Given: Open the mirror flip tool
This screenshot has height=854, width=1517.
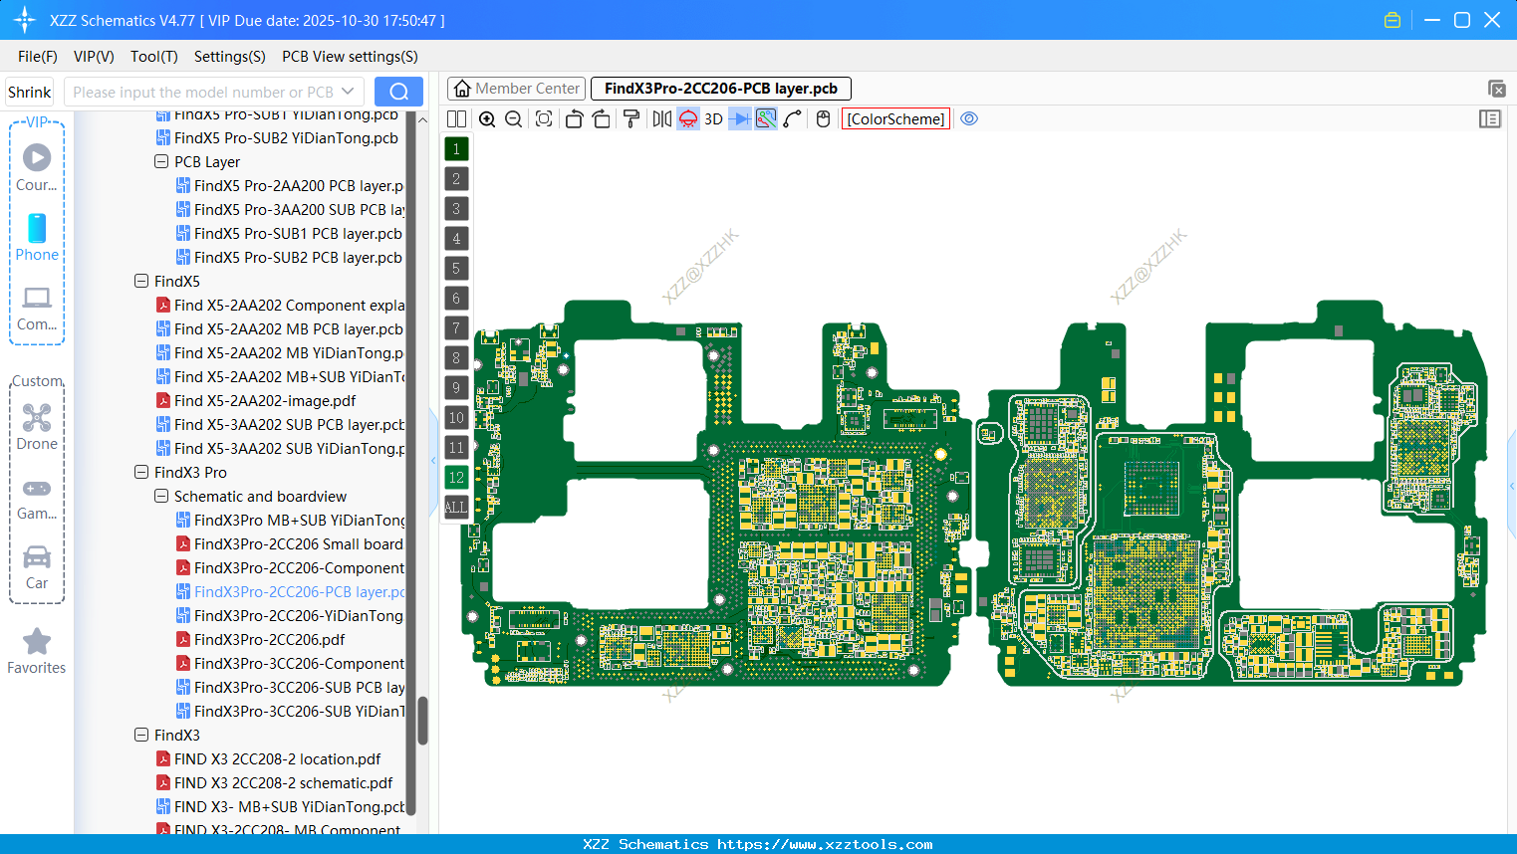Looking at the screenshot, I should (662, 118).
